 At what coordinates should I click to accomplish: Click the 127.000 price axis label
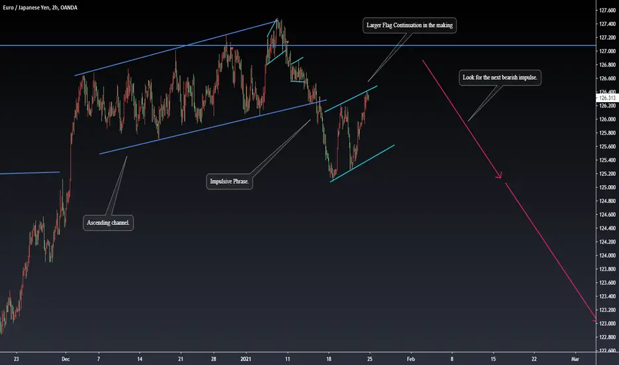pyautogui.click(x=607, y=51)
